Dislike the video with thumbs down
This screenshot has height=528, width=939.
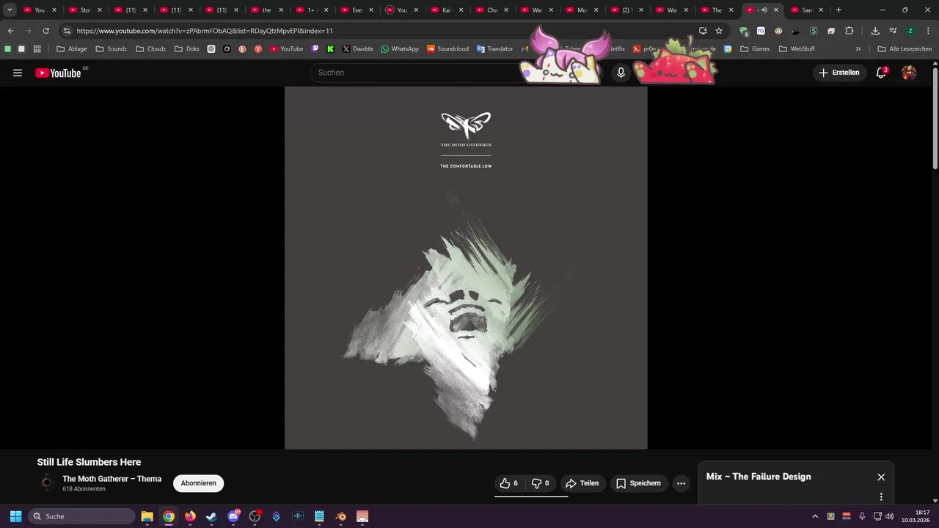(541, 483)
